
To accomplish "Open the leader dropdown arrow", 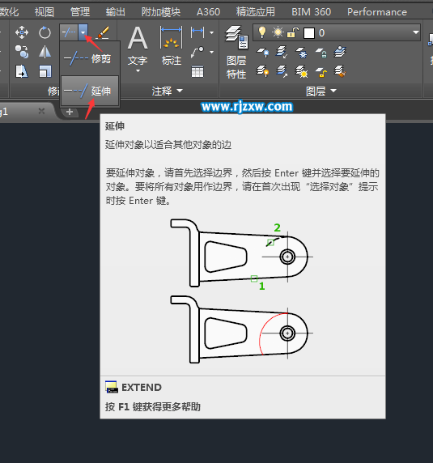I will [212, 52].
